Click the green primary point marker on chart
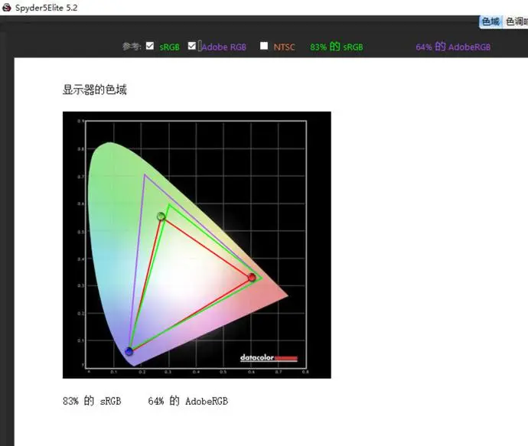528x446 pixels. (161, 216)
